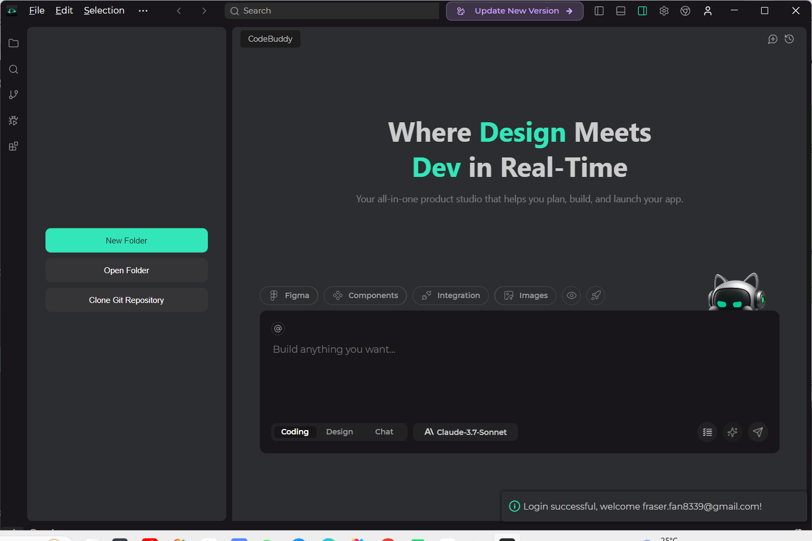Click the sparkle enhance prompt icon

732,432
